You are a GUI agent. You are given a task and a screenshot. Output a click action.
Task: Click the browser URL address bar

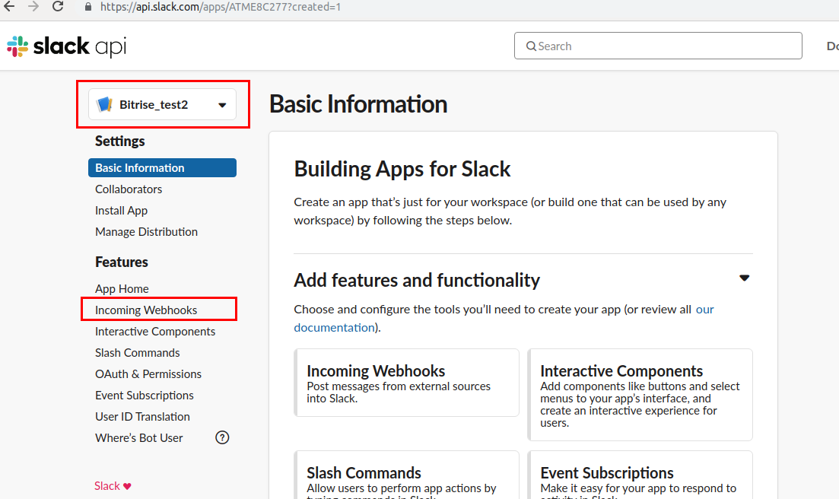pos(221,7)
